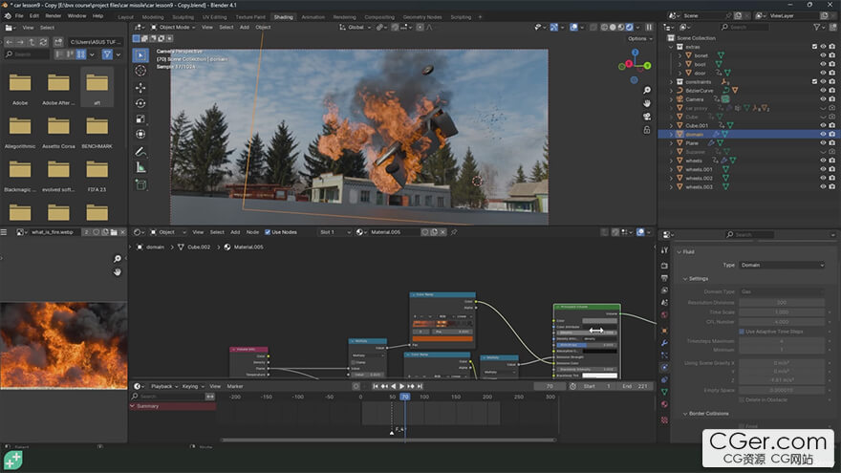Hide the bonet object in viewport
This screenshot has width=841, height=473.
click(x=823, y=55)
